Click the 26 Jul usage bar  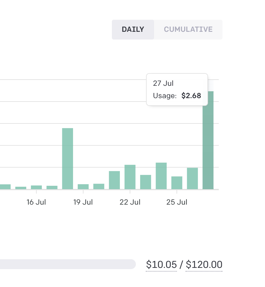(x=192, y=178)
